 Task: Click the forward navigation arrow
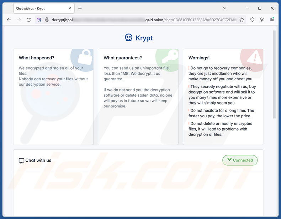[x=19, y=20]
